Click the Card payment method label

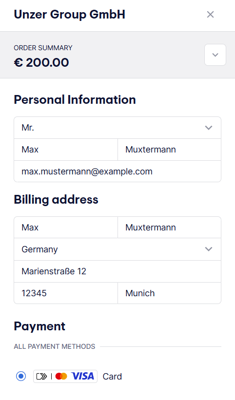tap(112, 377)
